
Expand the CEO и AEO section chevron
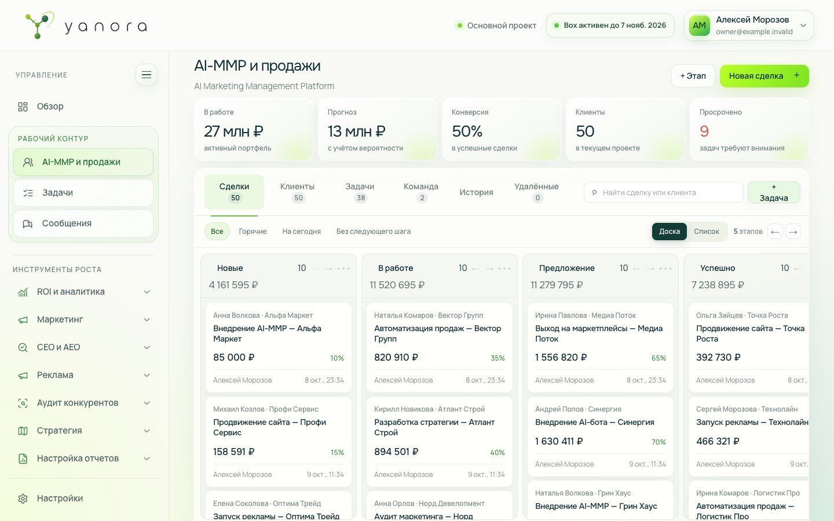point(147,347)
